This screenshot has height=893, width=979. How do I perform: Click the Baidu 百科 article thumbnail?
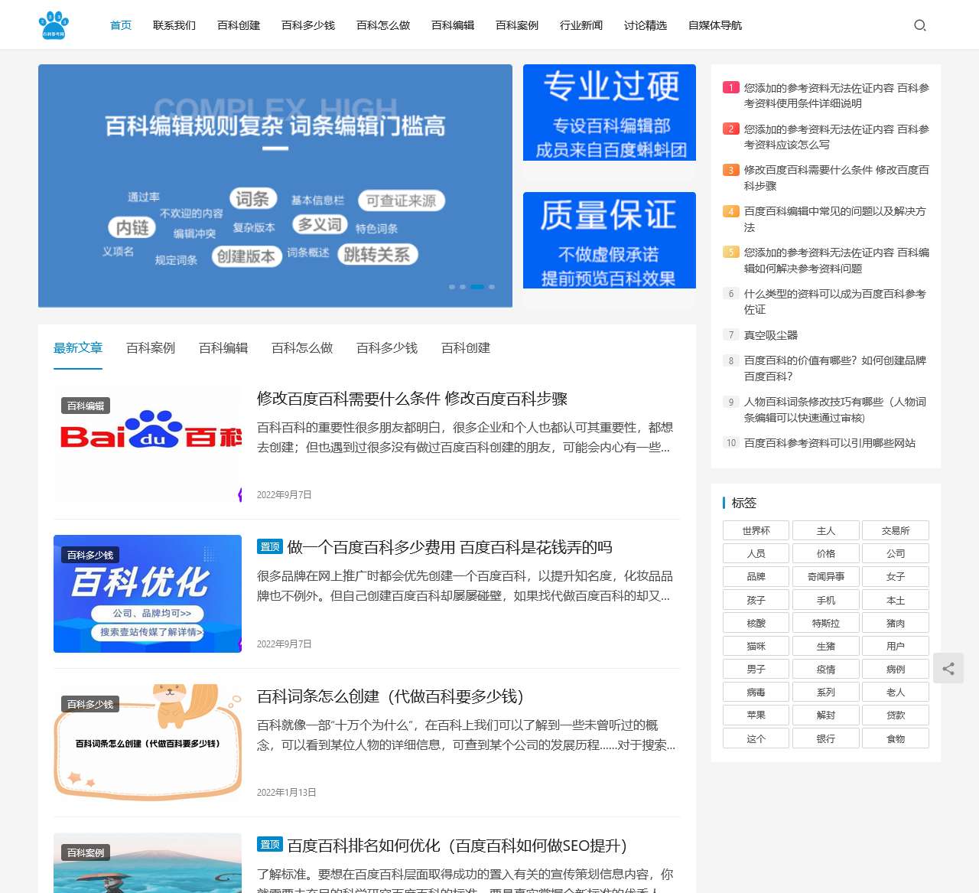(x=148, y=445)
